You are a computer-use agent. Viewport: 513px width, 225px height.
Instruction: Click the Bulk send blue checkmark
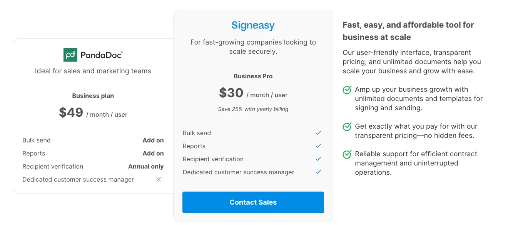318,133
